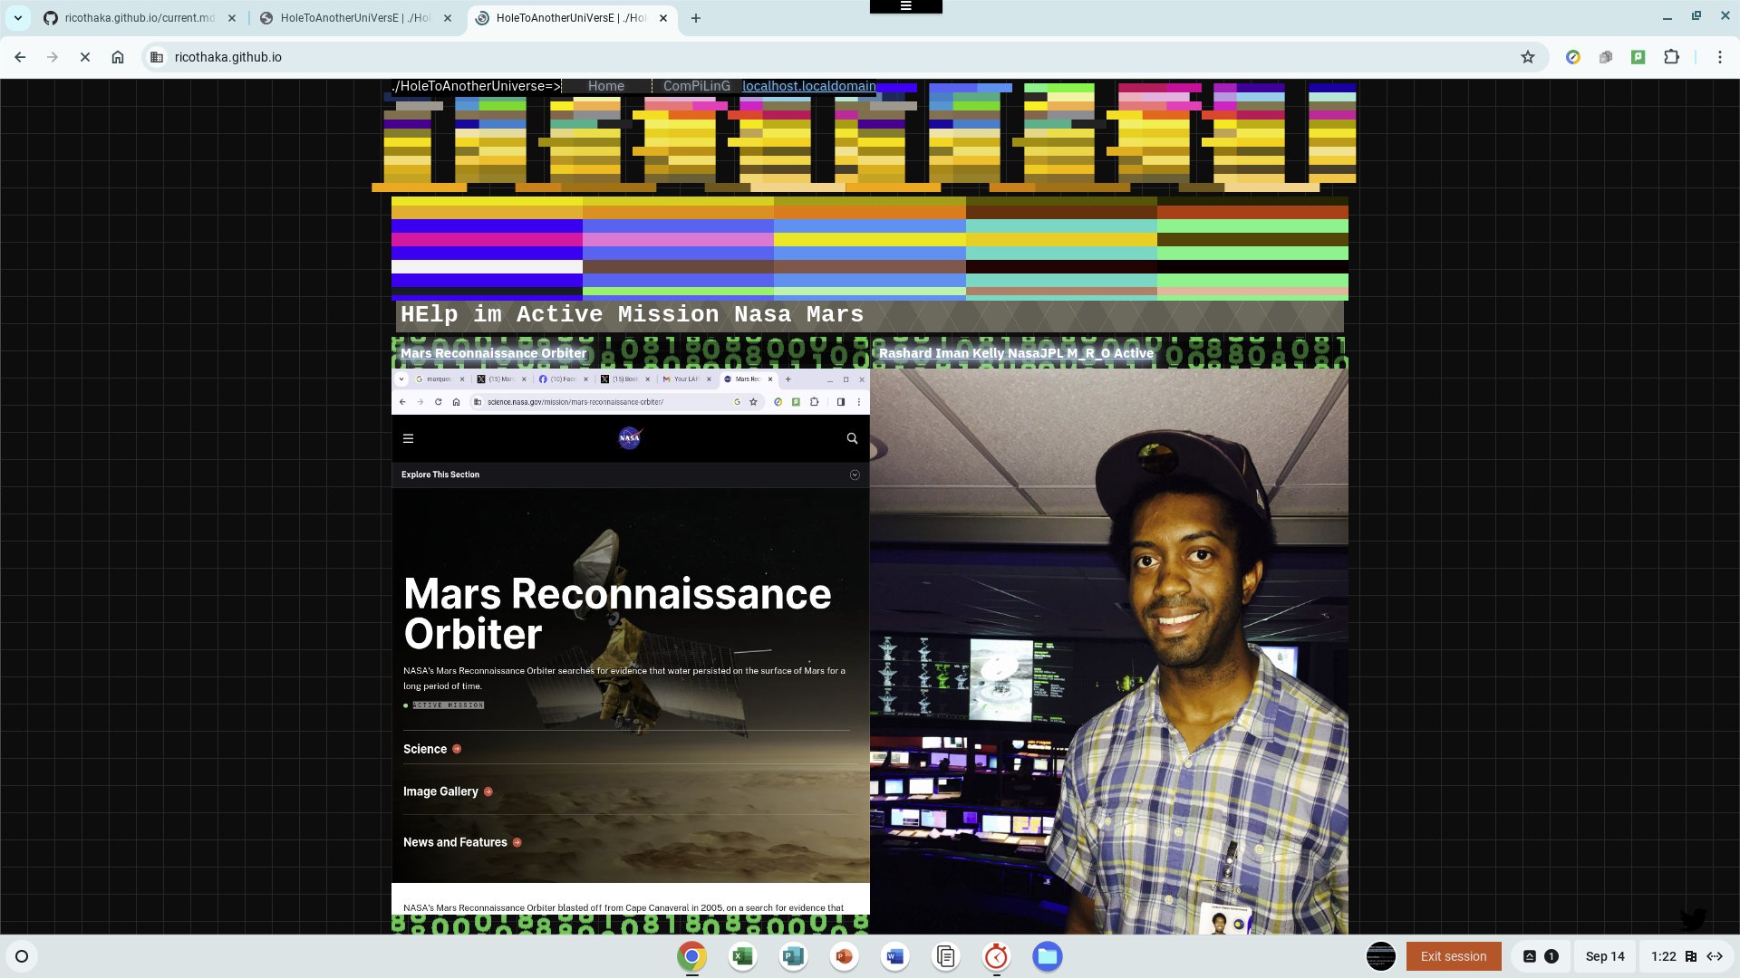This screenshot has height=978, width=1740.
Task: Click the NASA logo in the screenshot
Action: (x=630, y=438)
